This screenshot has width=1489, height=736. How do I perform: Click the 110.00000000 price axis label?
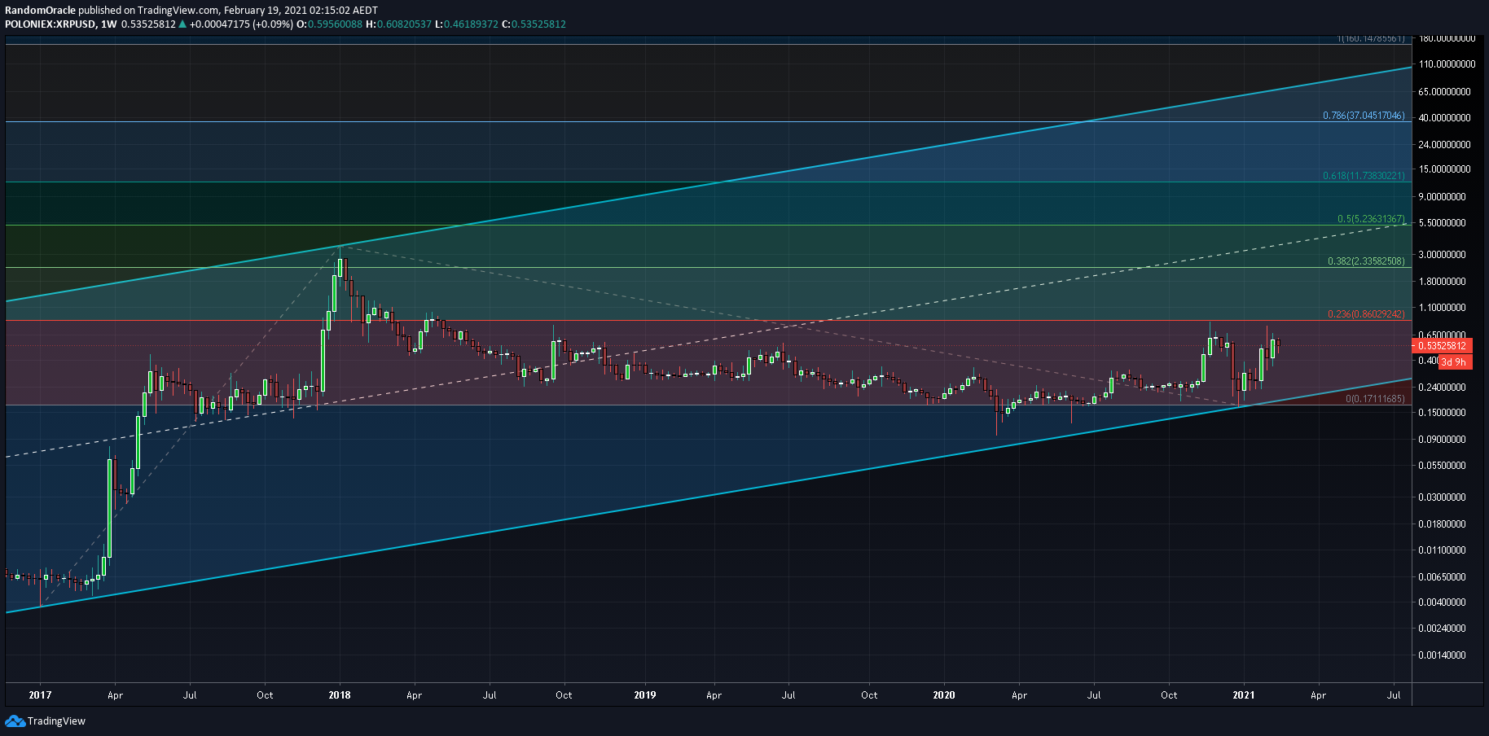[1447, 64]
